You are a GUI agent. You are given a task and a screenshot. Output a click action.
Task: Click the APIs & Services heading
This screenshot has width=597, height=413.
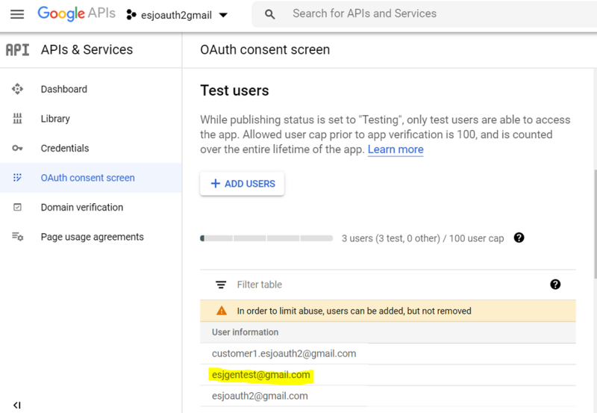click(x=87, y=50)
